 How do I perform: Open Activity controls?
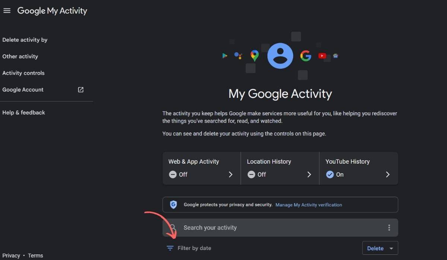(x=23, y=73)
